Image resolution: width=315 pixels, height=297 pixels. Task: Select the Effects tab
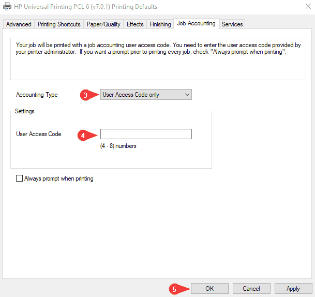point(135,24)
